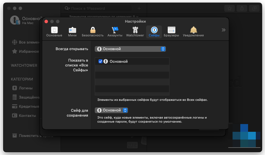The width and height of the screenshot is (265, 155).
Task: Open the Мини settings tab
Action: pos(72,32)
